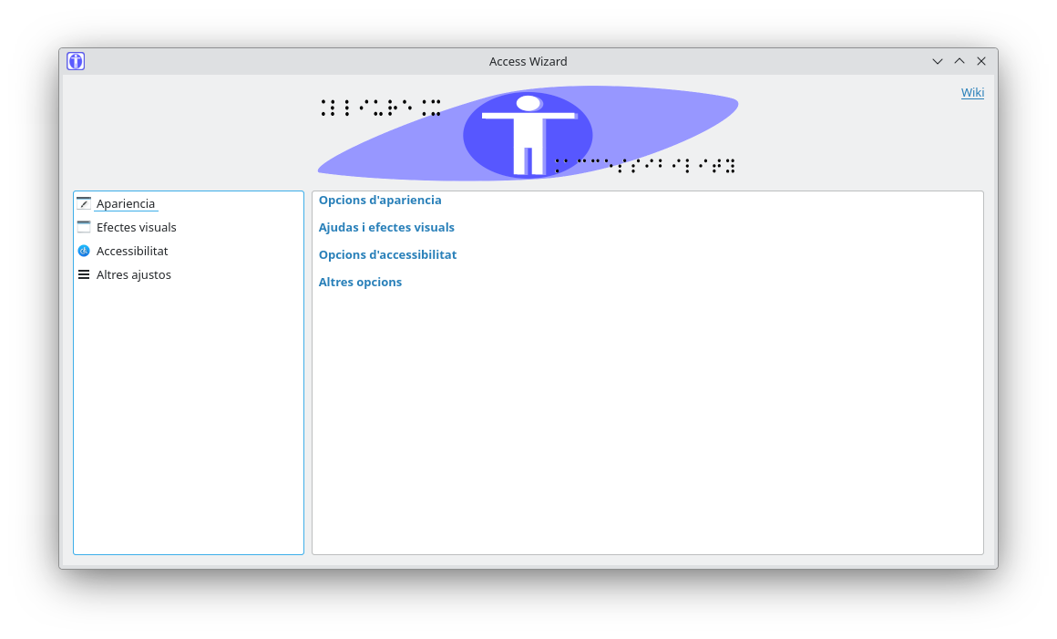Image resolution: width=1057 pixels, height=639 pixels.
Task: Click the Efectes visuals window icon
Action: click(84, 227)
